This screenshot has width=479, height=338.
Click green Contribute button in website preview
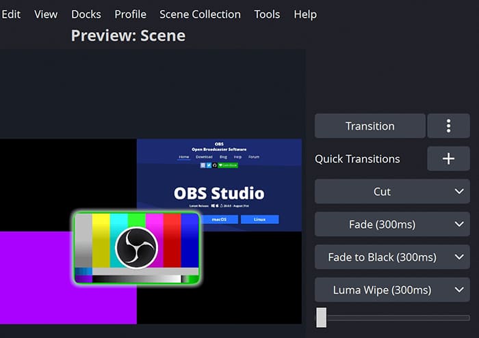coord(228,165)
